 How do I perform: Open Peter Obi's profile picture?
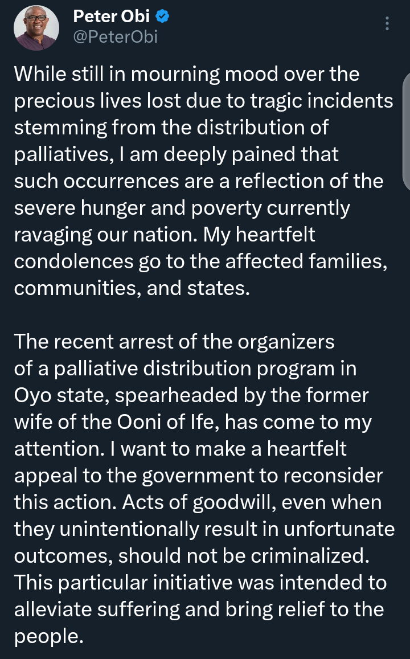click(x=36, y=28)
